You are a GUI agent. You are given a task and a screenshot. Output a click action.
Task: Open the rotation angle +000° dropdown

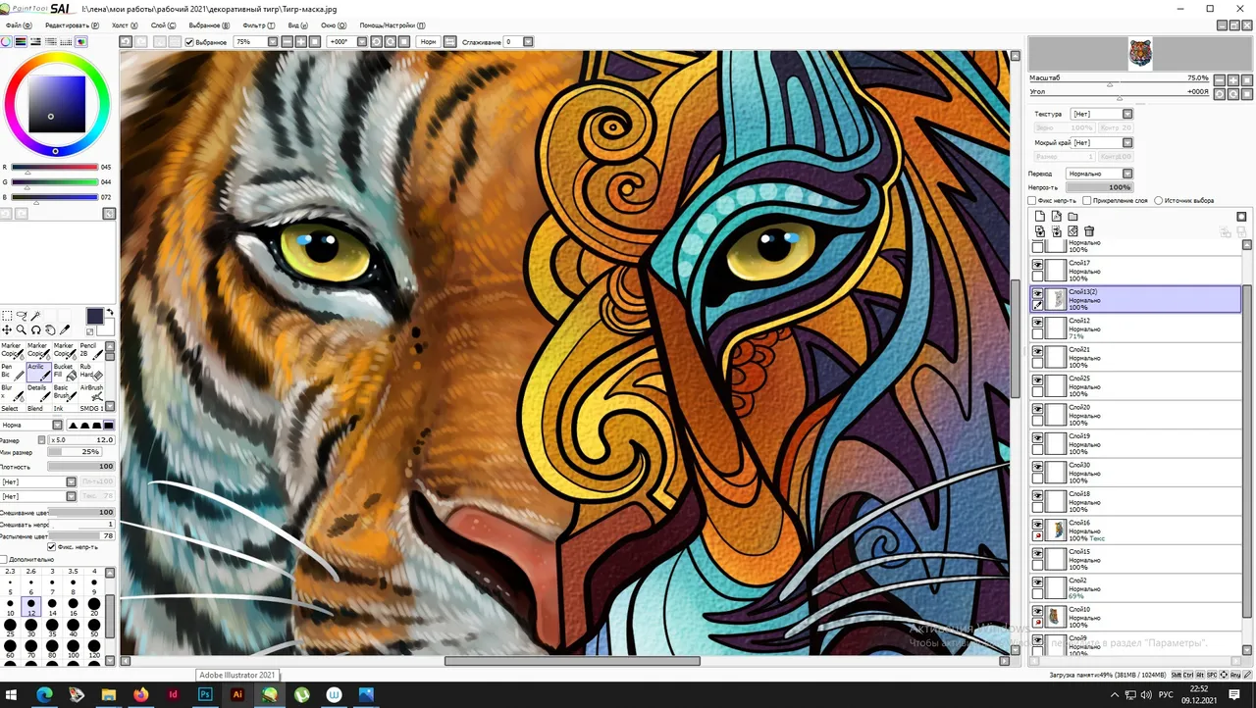coord(361,42)
